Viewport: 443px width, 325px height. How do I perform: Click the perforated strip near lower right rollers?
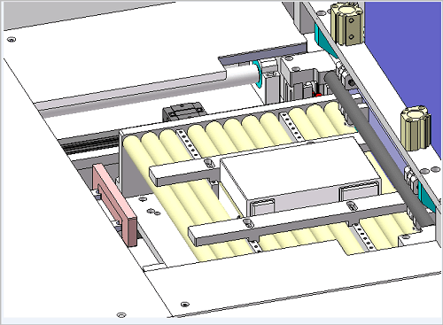tap(362, 237)
